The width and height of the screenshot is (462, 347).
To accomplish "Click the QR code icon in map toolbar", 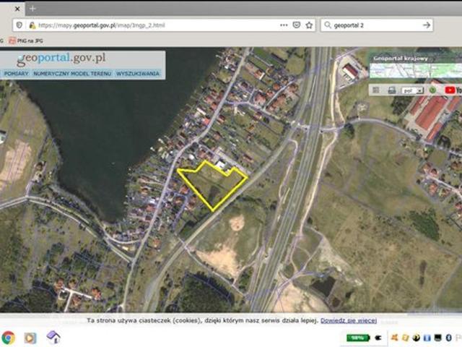I will pos(376,90).
